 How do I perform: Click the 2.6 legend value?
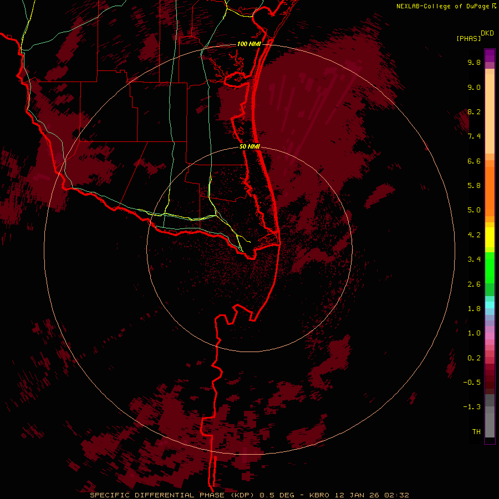[x=474, y=284]
